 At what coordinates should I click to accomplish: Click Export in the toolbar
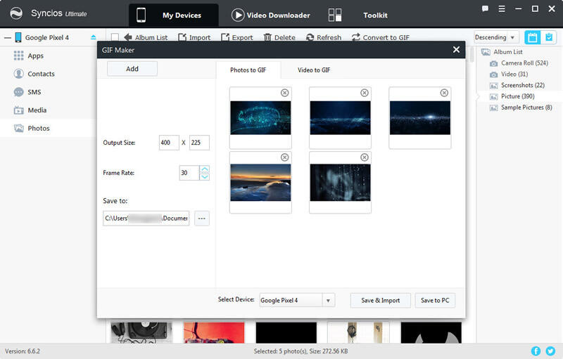coord(237,37)
